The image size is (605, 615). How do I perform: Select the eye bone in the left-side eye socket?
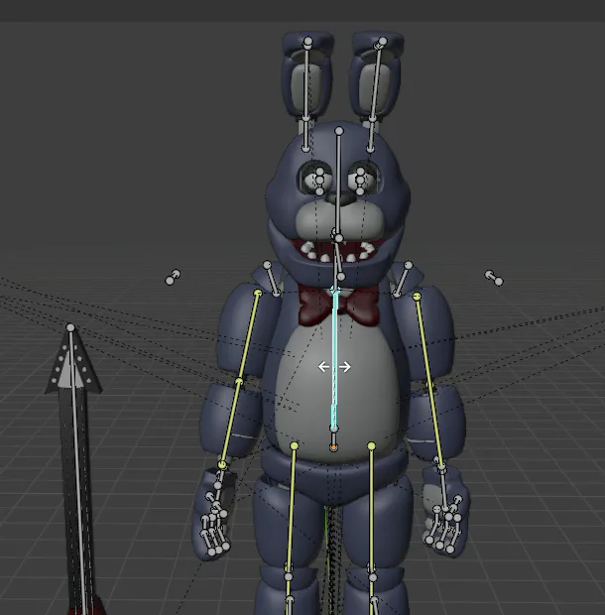click(319, 182)
